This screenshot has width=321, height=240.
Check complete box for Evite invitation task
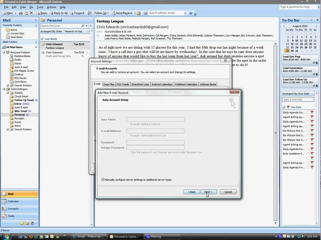tap(308, 154)
